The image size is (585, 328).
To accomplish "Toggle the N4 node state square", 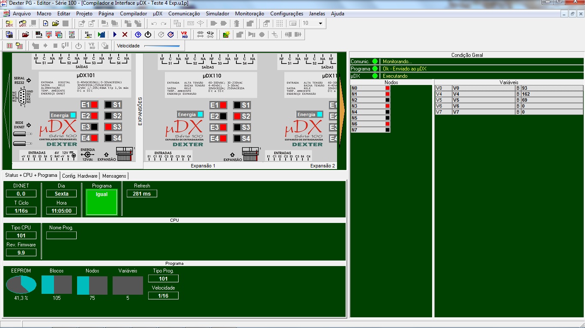I will click(x=388, y=112).
